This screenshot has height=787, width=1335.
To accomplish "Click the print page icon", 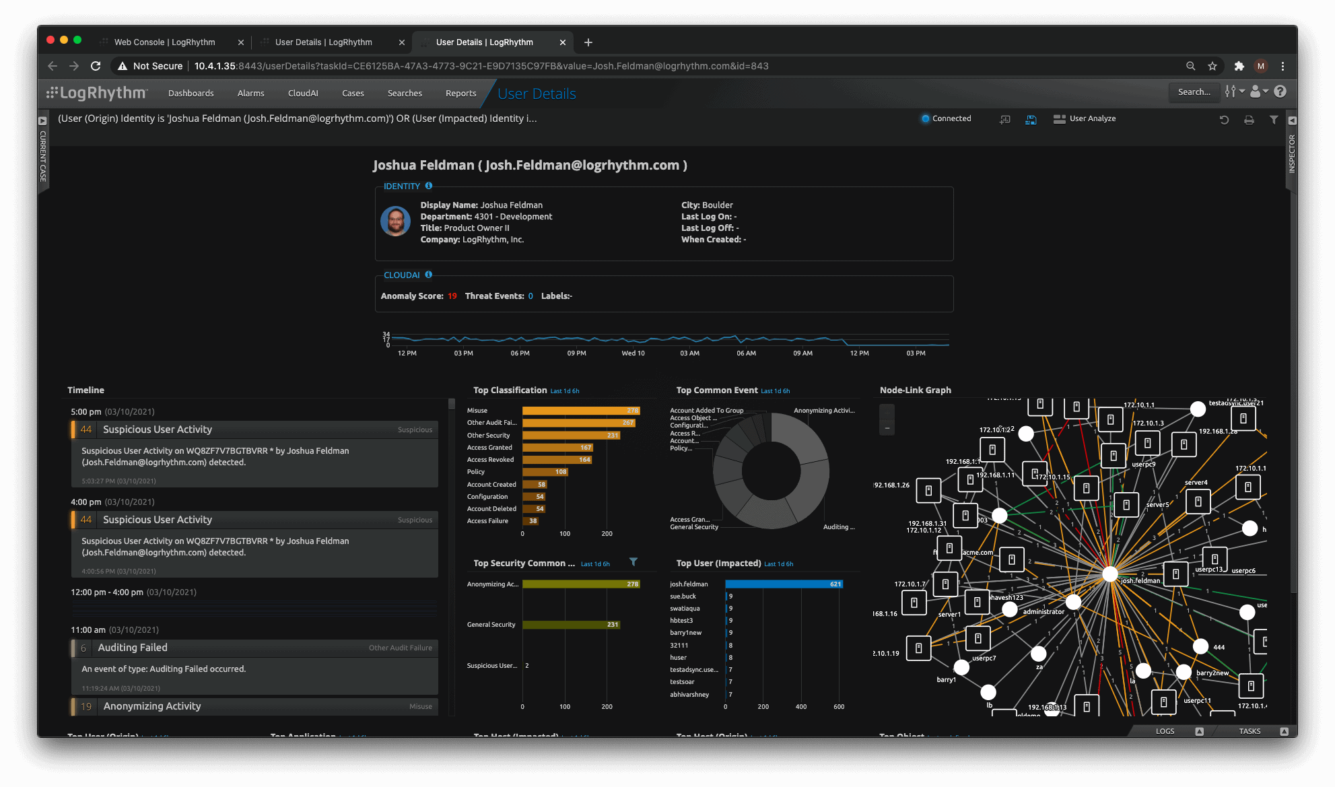I will click(x=1249, y=120).
